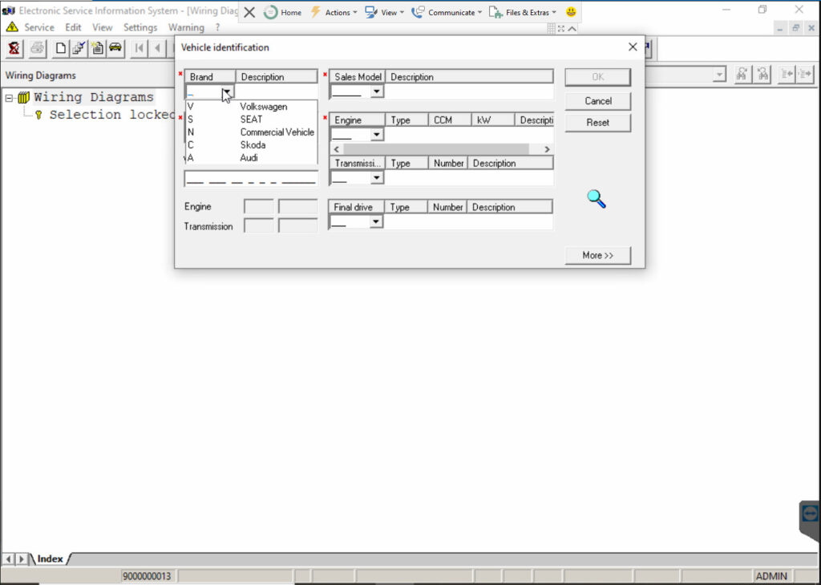821x585 pixels.
Task: Click the smiley face feedback icon
Action: [x=571, y=12]
